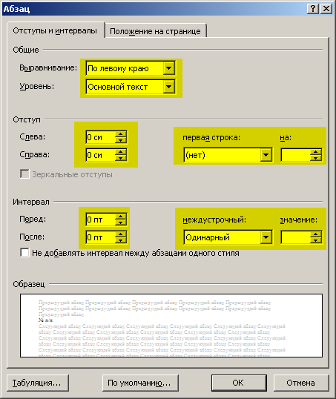Decrease the Справа indent with down arrow
Viewport: 336px width, 399px height.
coord(121,158)
